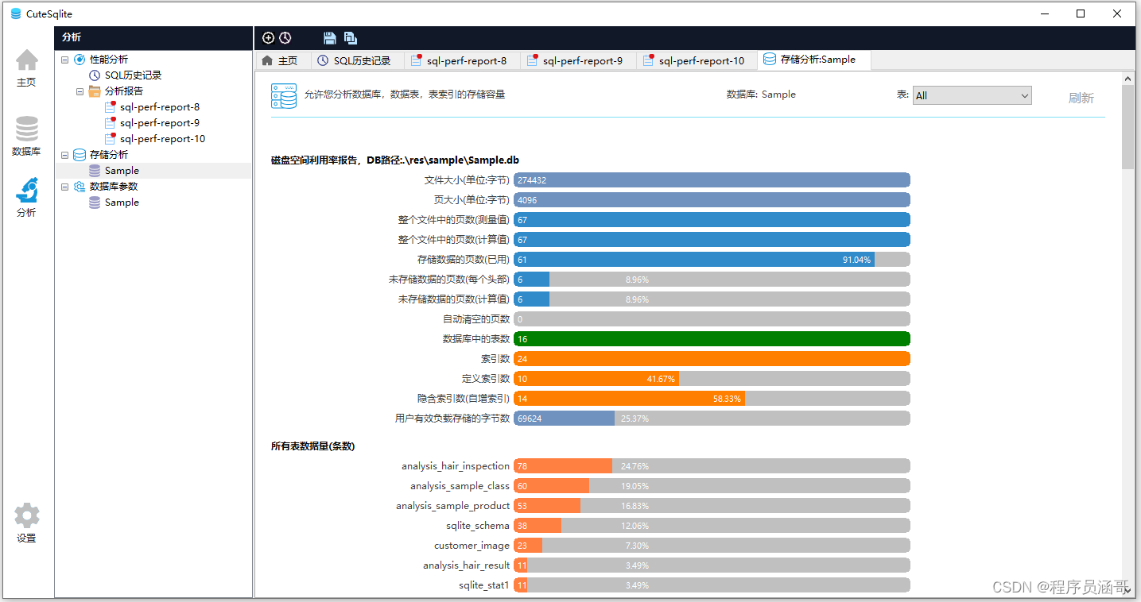
Task: Click the clock history icon in toolbar
Action: point(285,38)
